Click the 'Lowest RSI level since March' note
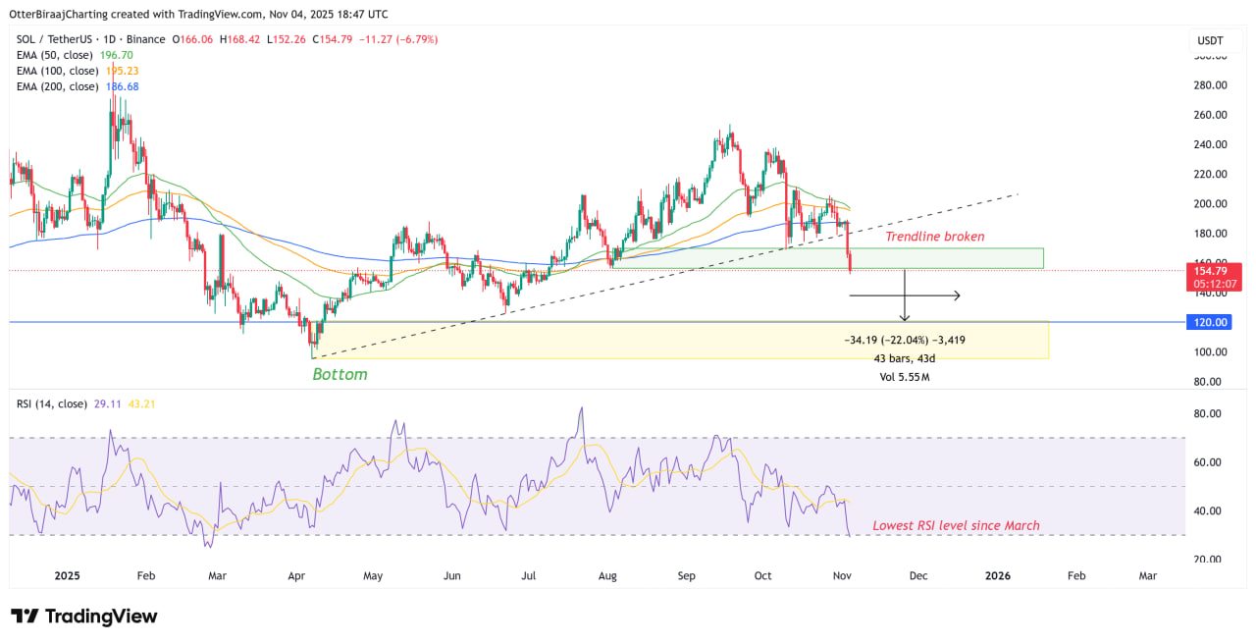Viewport: 1256px width, 644px height. click(956, 526)
